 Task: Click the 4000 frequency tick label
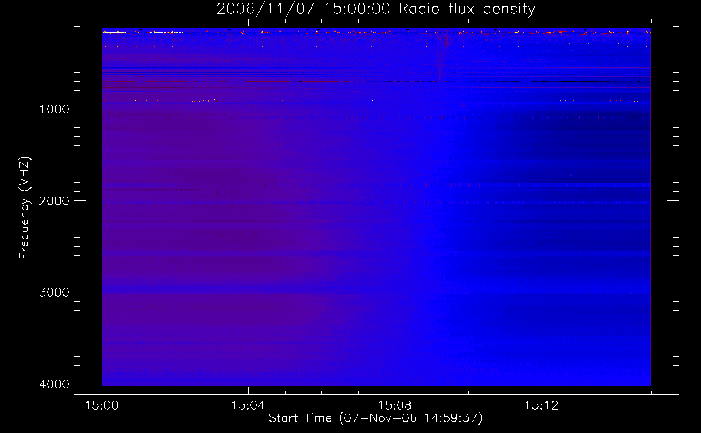point(55,384)
